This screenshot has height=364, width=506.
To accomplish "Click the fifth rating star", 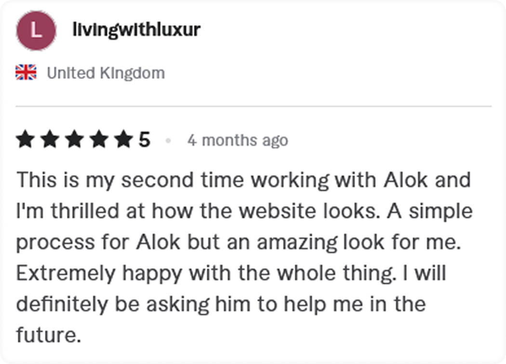I will pyautogui.click(x=124, y=140).
